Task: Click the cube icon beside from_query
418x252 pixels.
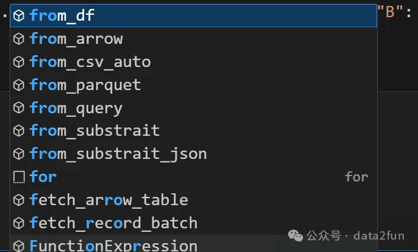Action: click(x=19, y=108)
